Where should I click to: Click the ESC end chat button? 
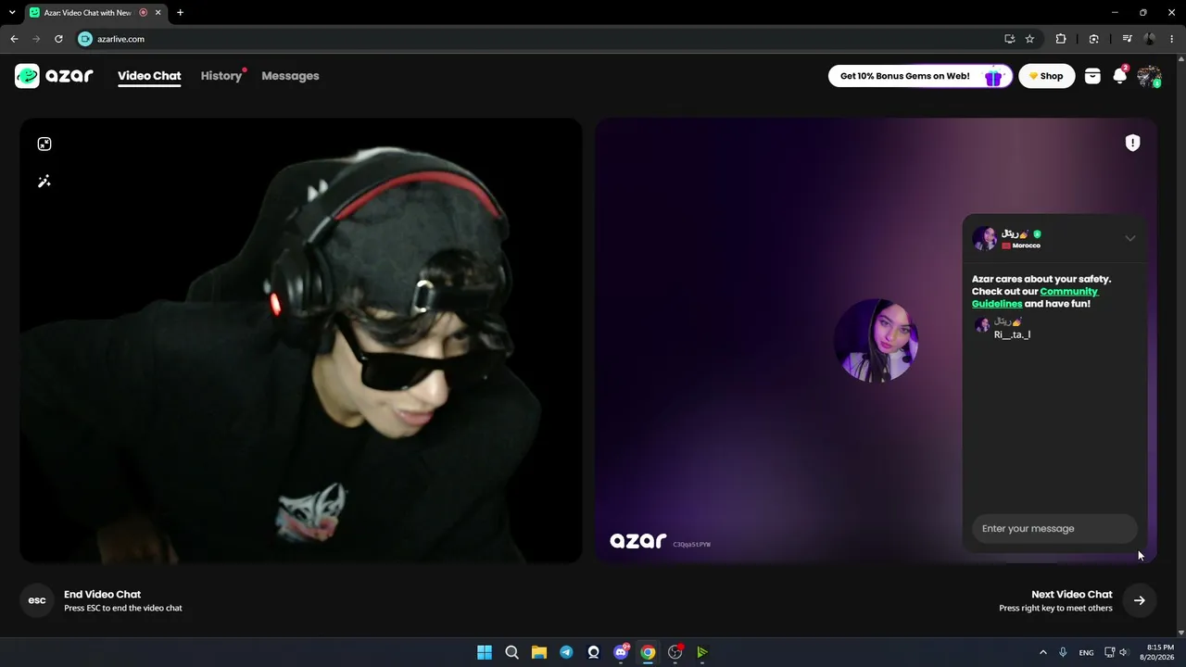coord(37,600)
